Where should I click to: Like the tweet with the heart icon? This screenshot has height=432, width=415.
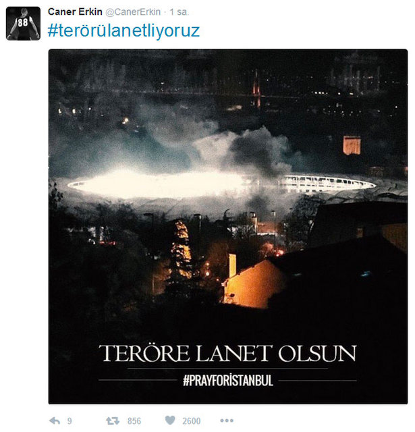[170, 421]
